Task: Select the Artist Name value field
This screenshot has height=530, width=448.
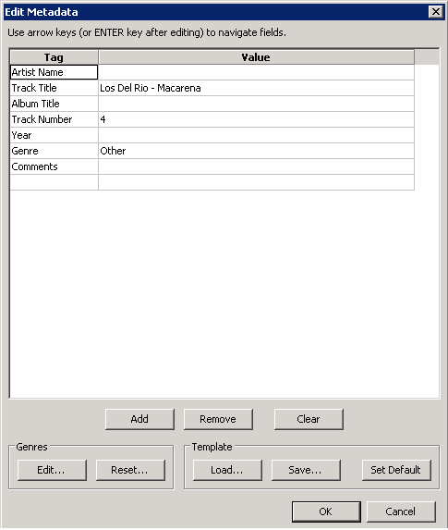Action: pyautogui.click(x=256, y=72)
